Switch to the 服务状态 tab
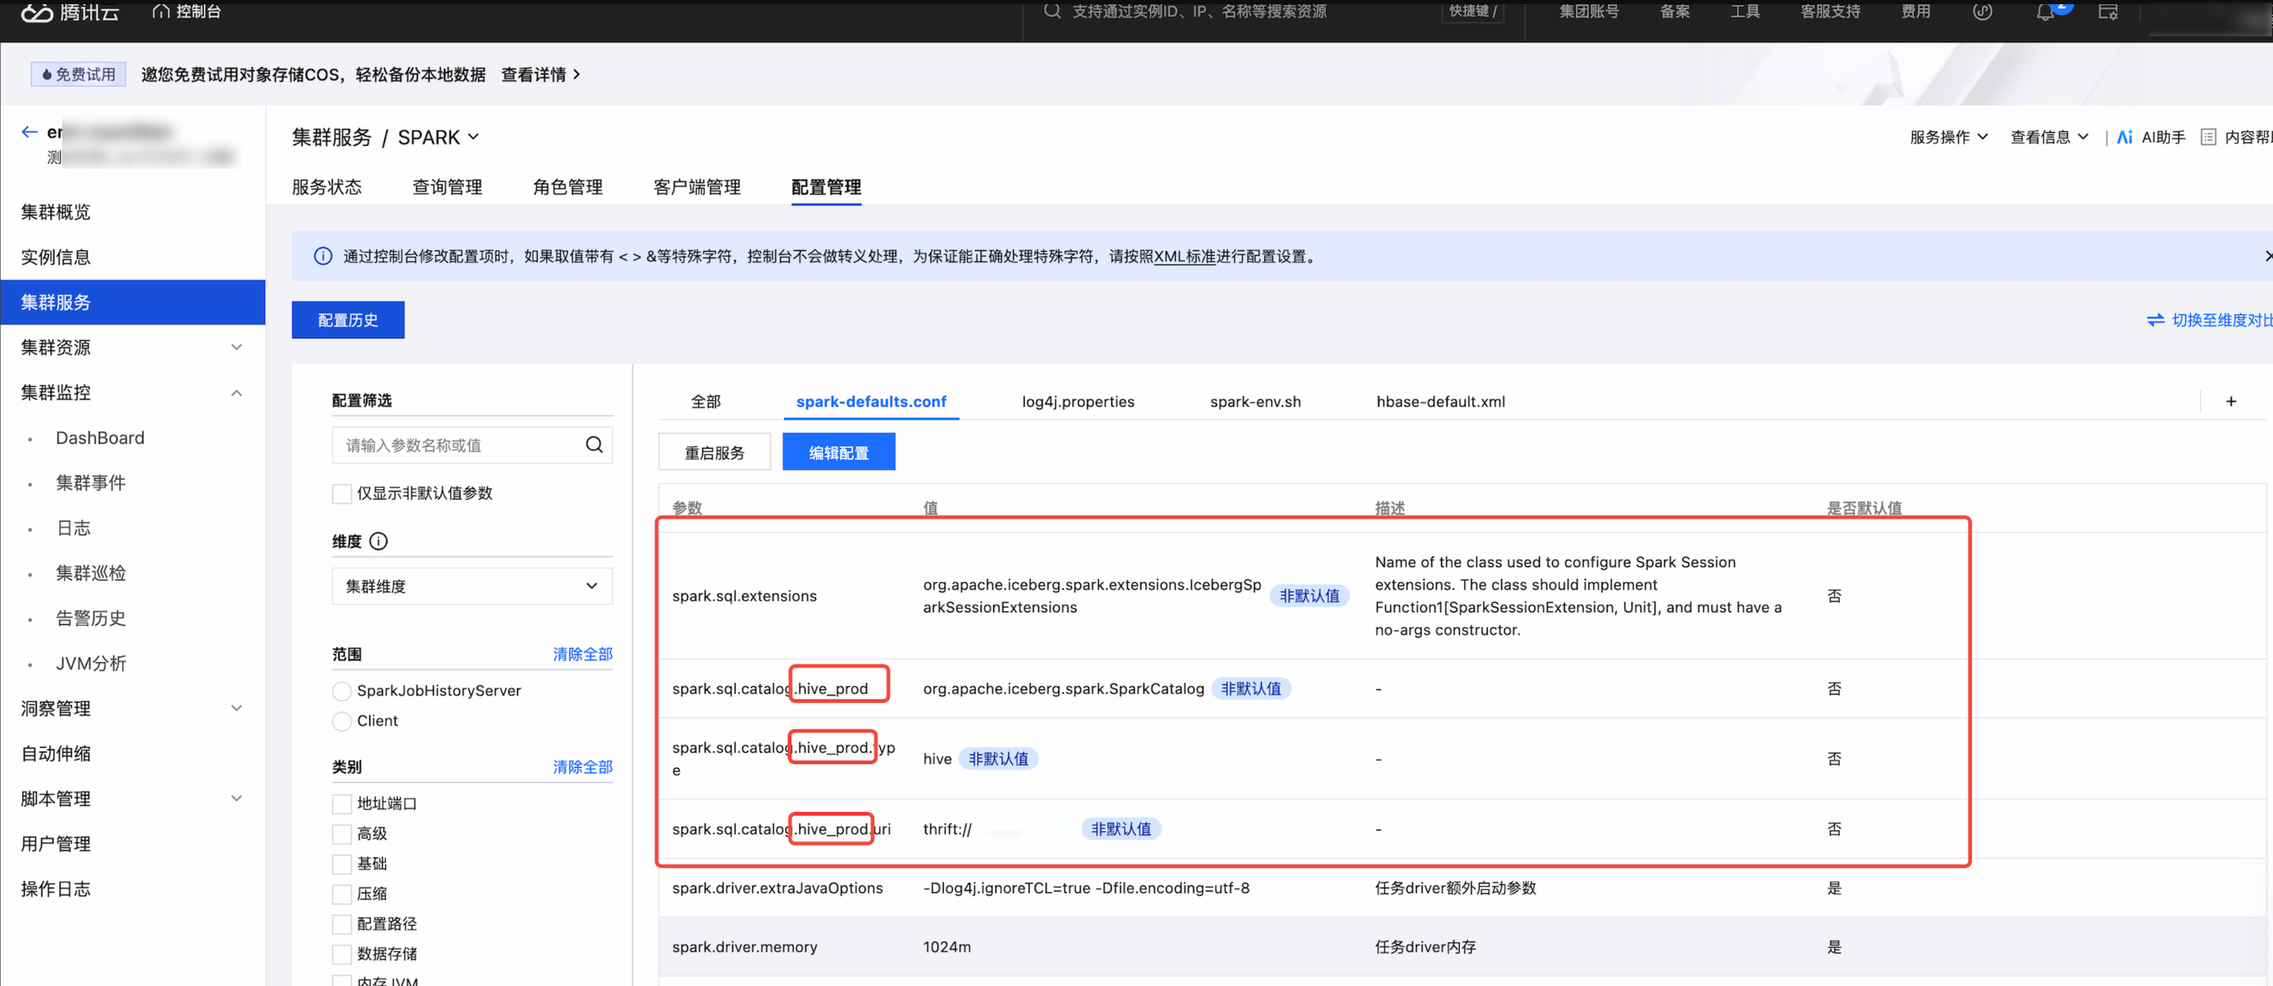This screenshot has height=986, width=2273. coord(326,186)
